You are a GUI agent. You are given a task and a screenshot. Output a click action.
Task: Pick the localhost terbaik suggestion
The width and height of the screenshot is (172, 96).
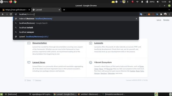click(76, 28)
